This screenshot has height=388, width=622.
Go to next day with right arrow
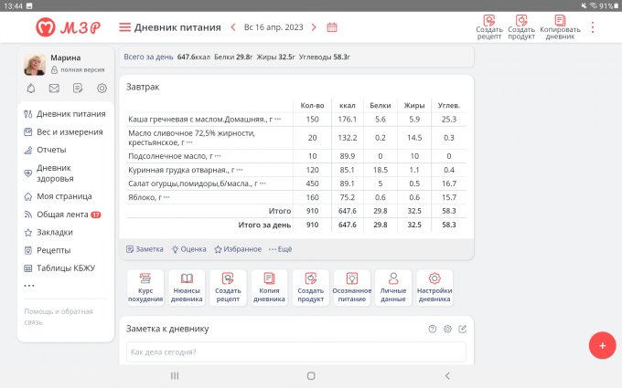click(x=313, y=27)
